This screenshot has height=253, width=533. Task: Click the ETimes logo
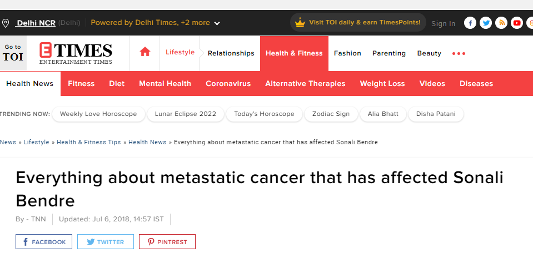pos(76,53)
